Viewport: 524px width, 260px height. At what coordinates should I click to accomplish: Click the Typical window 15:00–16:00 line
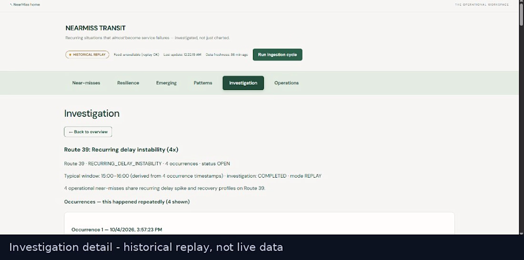[193, 176]
